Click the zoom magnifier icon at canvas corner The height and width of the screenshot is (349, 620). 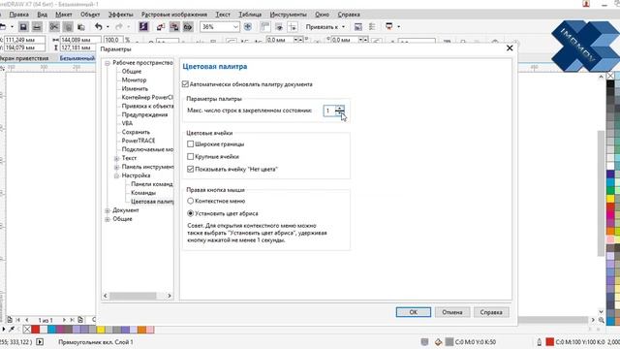[x=601, y=320]
